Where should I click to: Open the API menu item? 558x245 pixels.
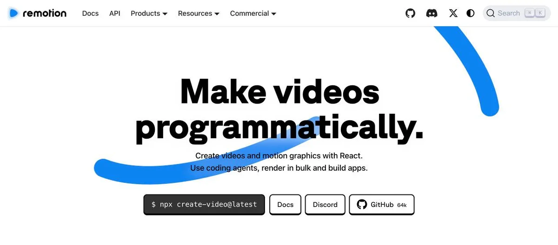pyautogui.click(x=115, y=13)
